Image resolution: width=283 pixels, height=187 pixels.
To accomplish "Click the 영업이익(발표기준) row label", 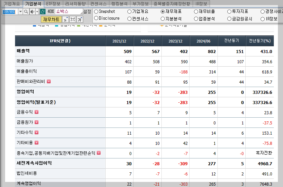I will [x=36, y=102].
